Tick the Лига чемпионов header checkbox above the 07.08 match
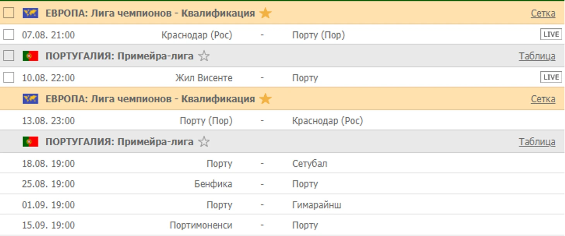The image size is (565, 236). [9, 13]
